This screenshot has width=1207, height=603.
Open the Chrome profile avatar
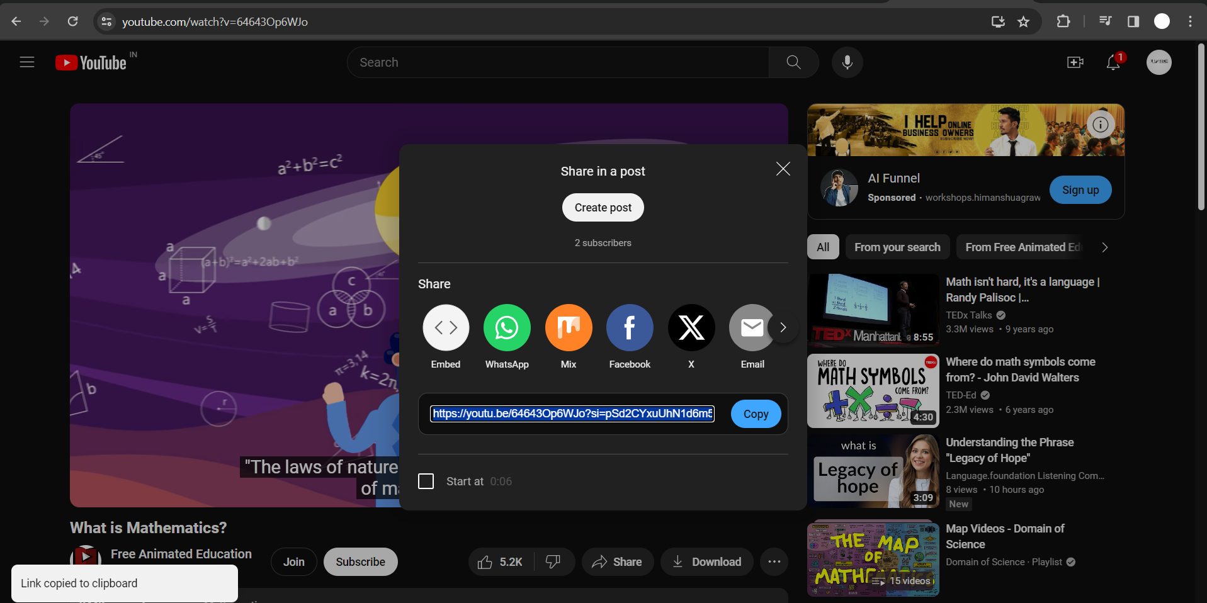1162,21
